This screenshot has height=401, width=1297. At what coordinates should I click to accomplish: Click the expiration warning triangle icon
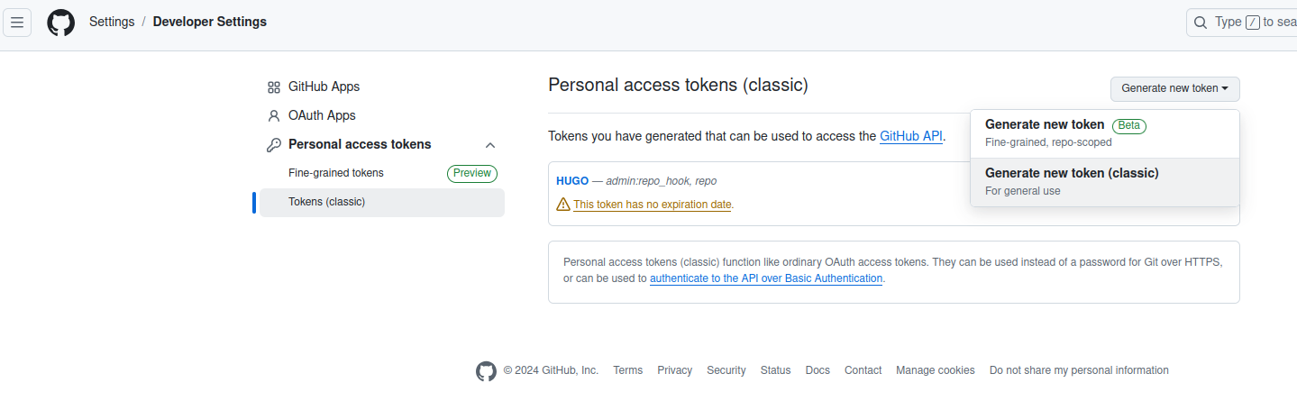(563, 205)
